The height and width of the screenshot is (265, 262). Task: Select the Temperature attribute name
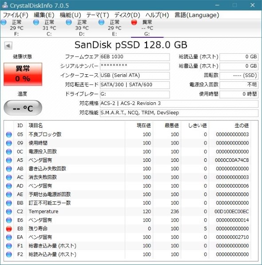pos(44,212)
